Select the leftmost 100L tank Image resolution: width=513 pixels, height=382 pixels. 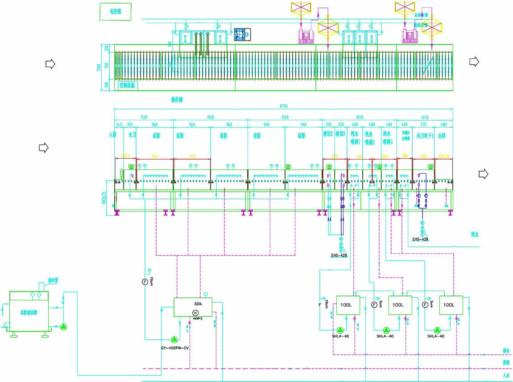(348, 305)
